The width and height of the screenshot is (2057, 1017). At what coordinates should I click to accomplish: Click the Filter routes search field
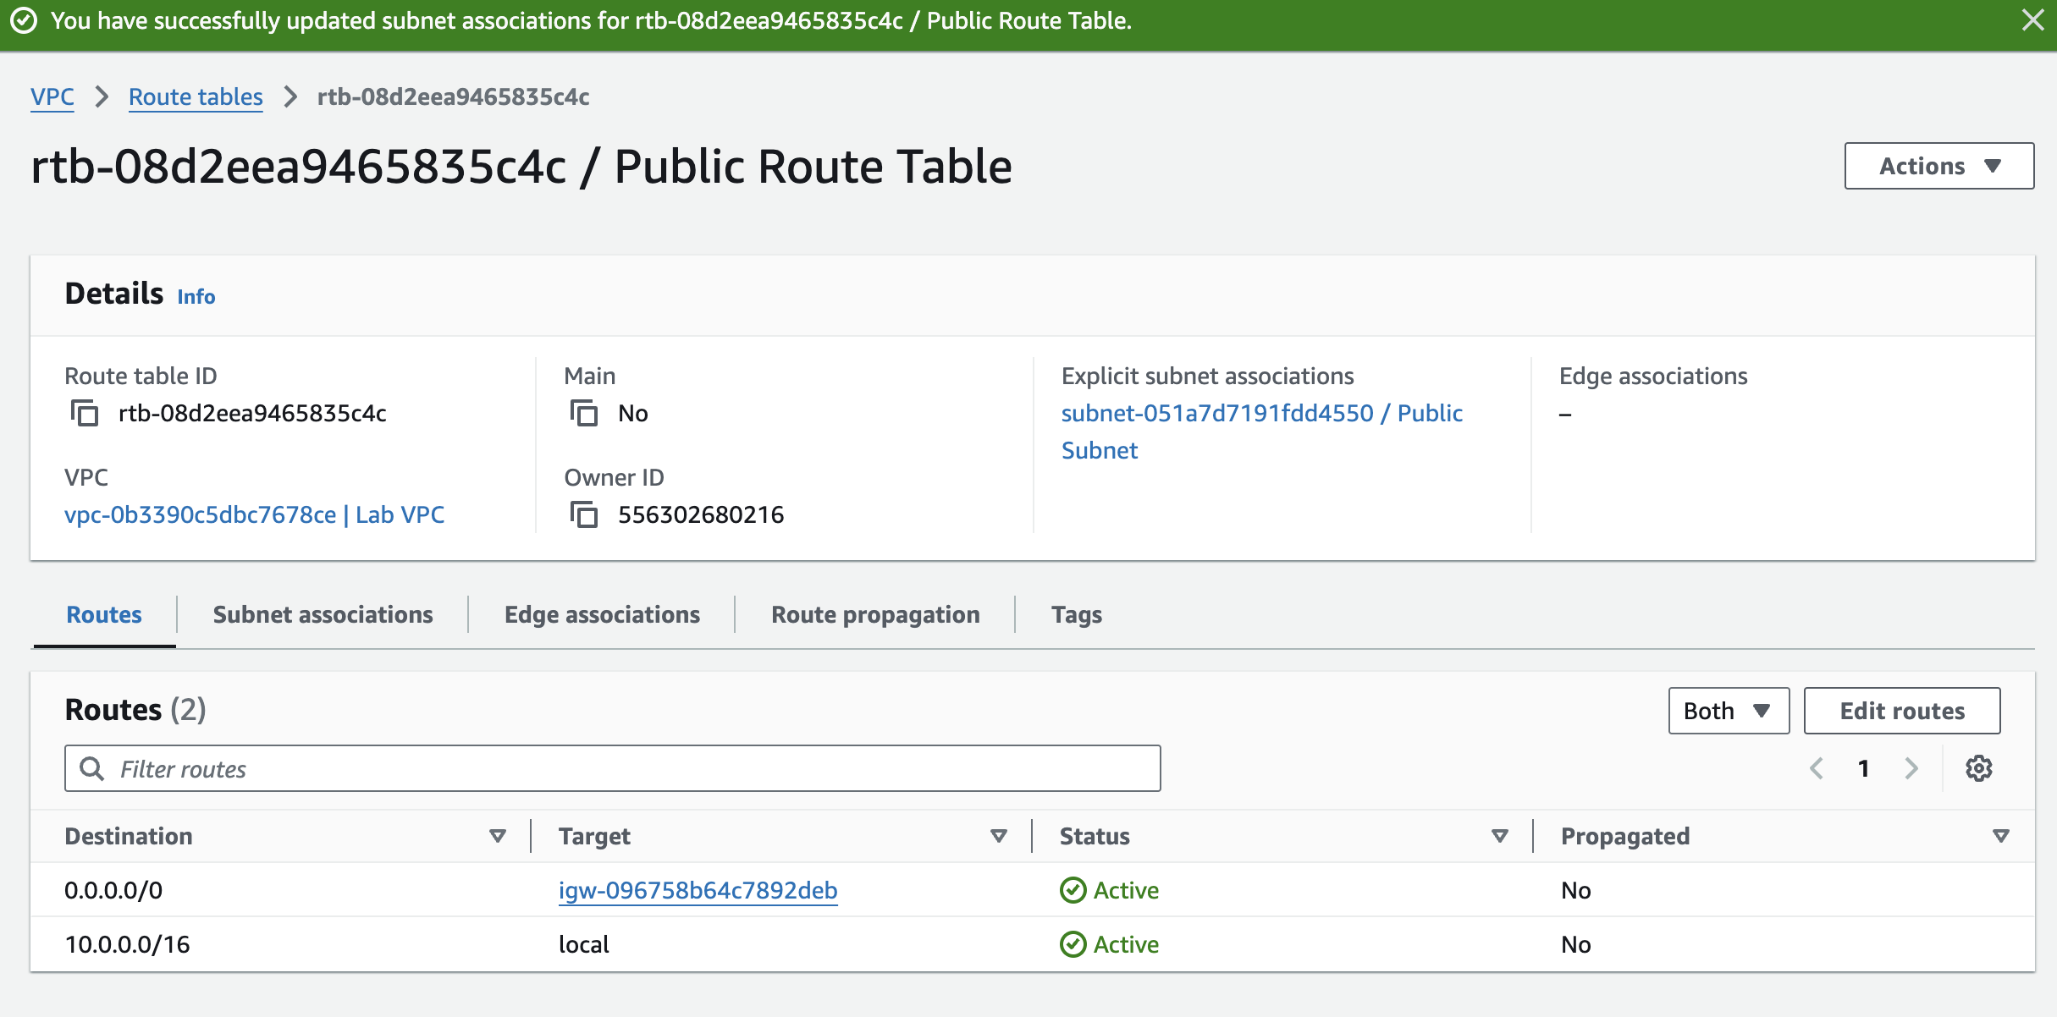(x=612, y=768)
